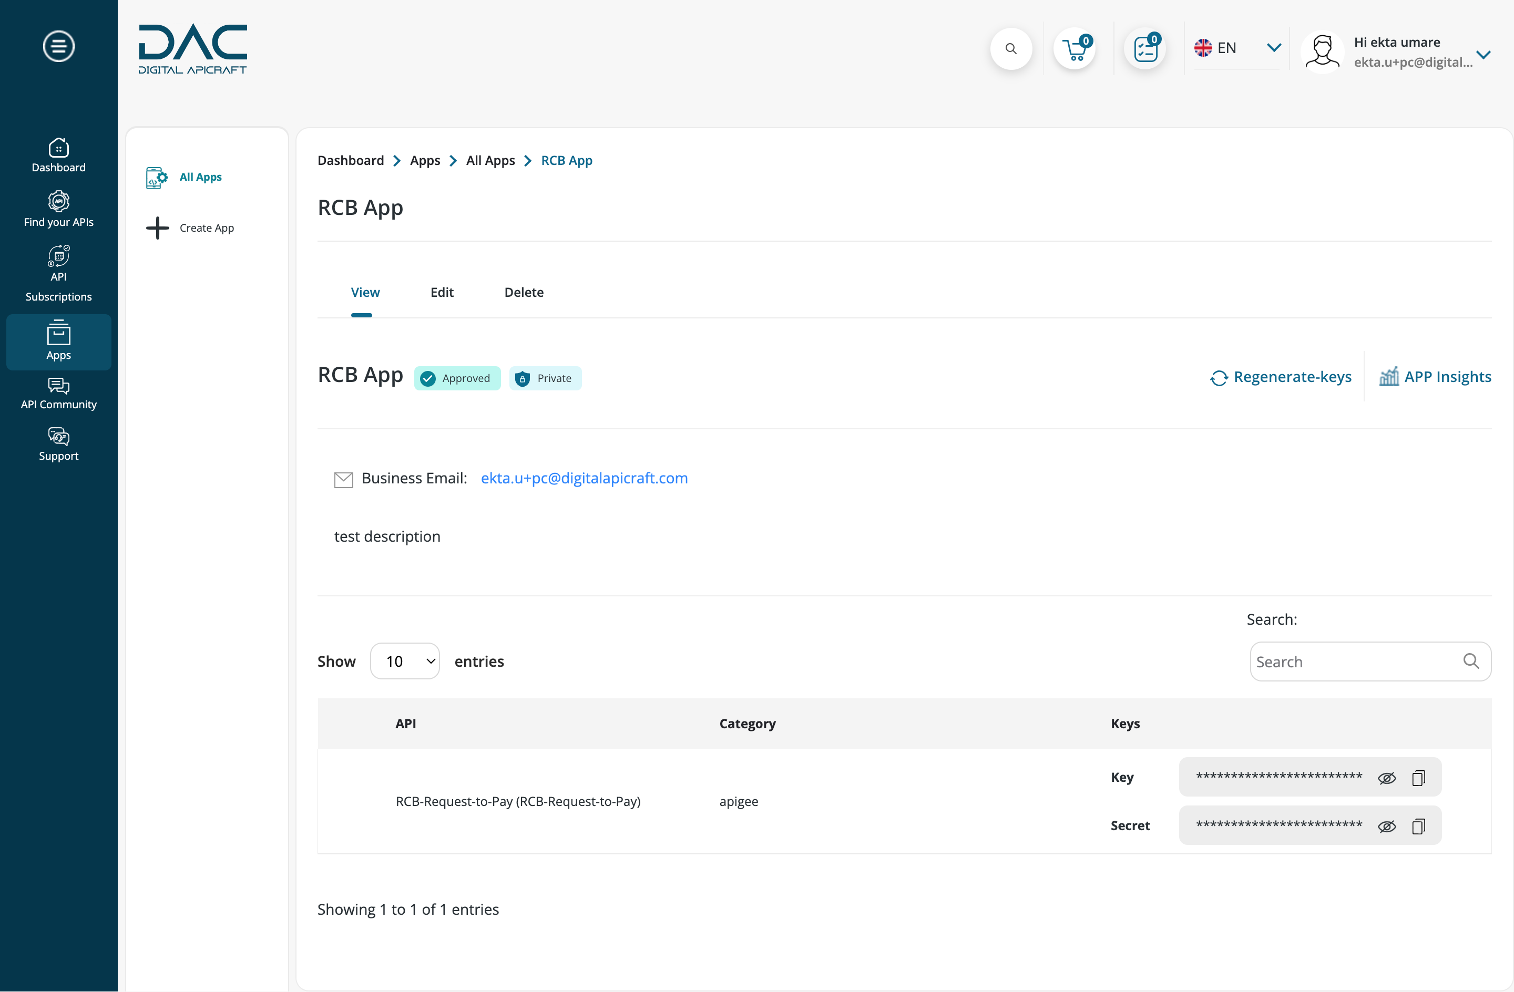Viewport: 1514px width, 992px height.
Task: Click 'Showing 1 to 1 of 1 entries'
Action: click(408, 910)
